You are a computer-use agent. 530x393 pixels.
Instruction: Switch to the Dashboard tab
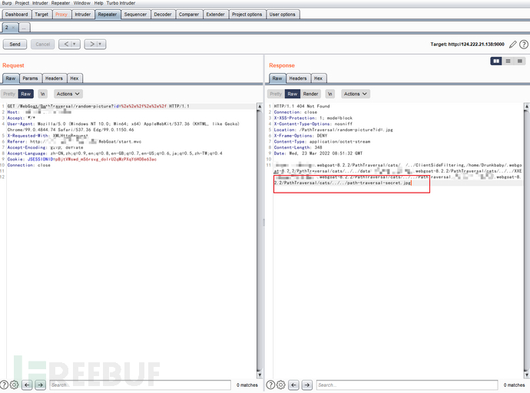(17, 15)
